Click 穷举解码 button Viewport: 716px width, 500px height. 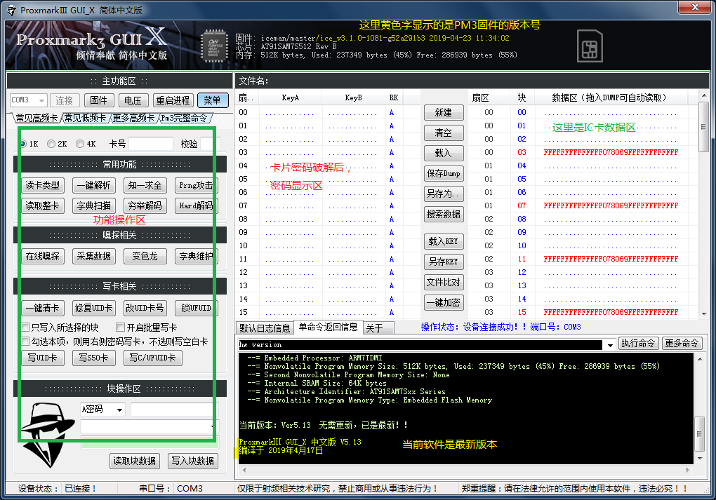coord(145,205)
